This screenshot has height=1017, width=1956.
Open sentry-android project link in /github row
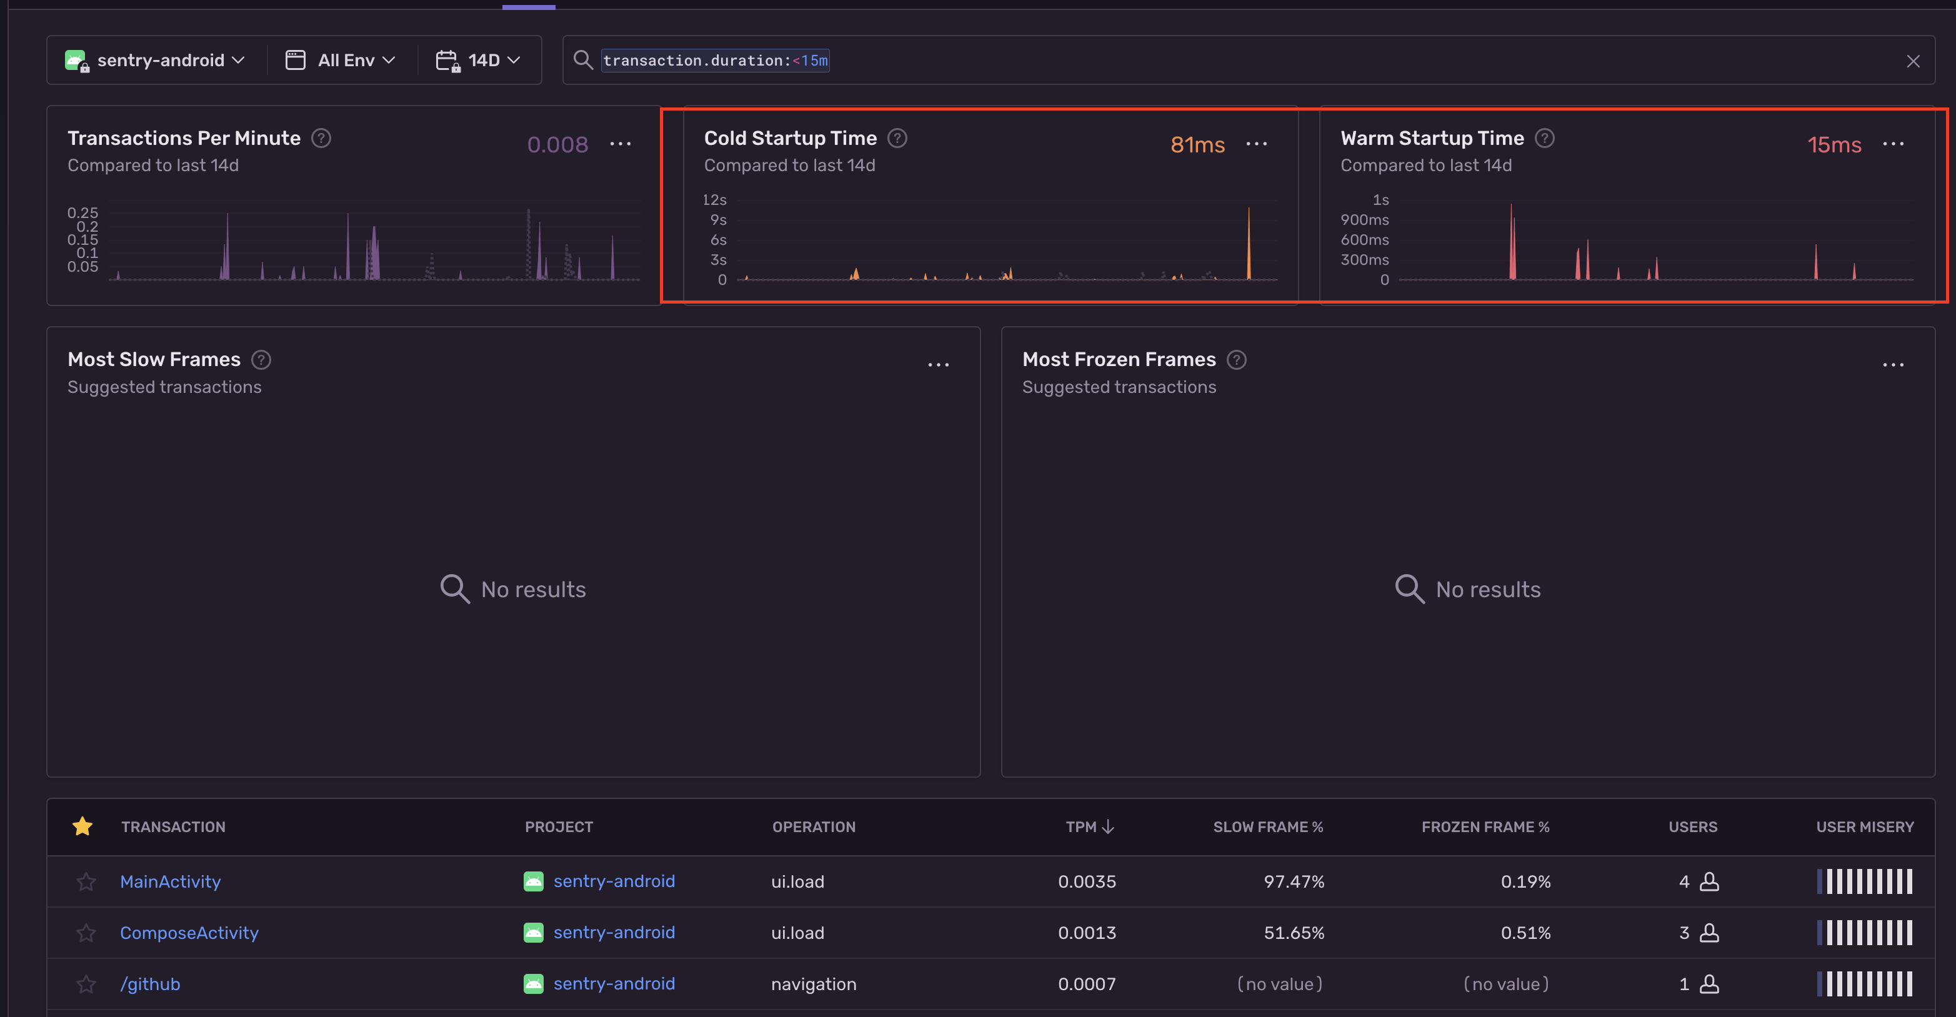click(614, 984)
